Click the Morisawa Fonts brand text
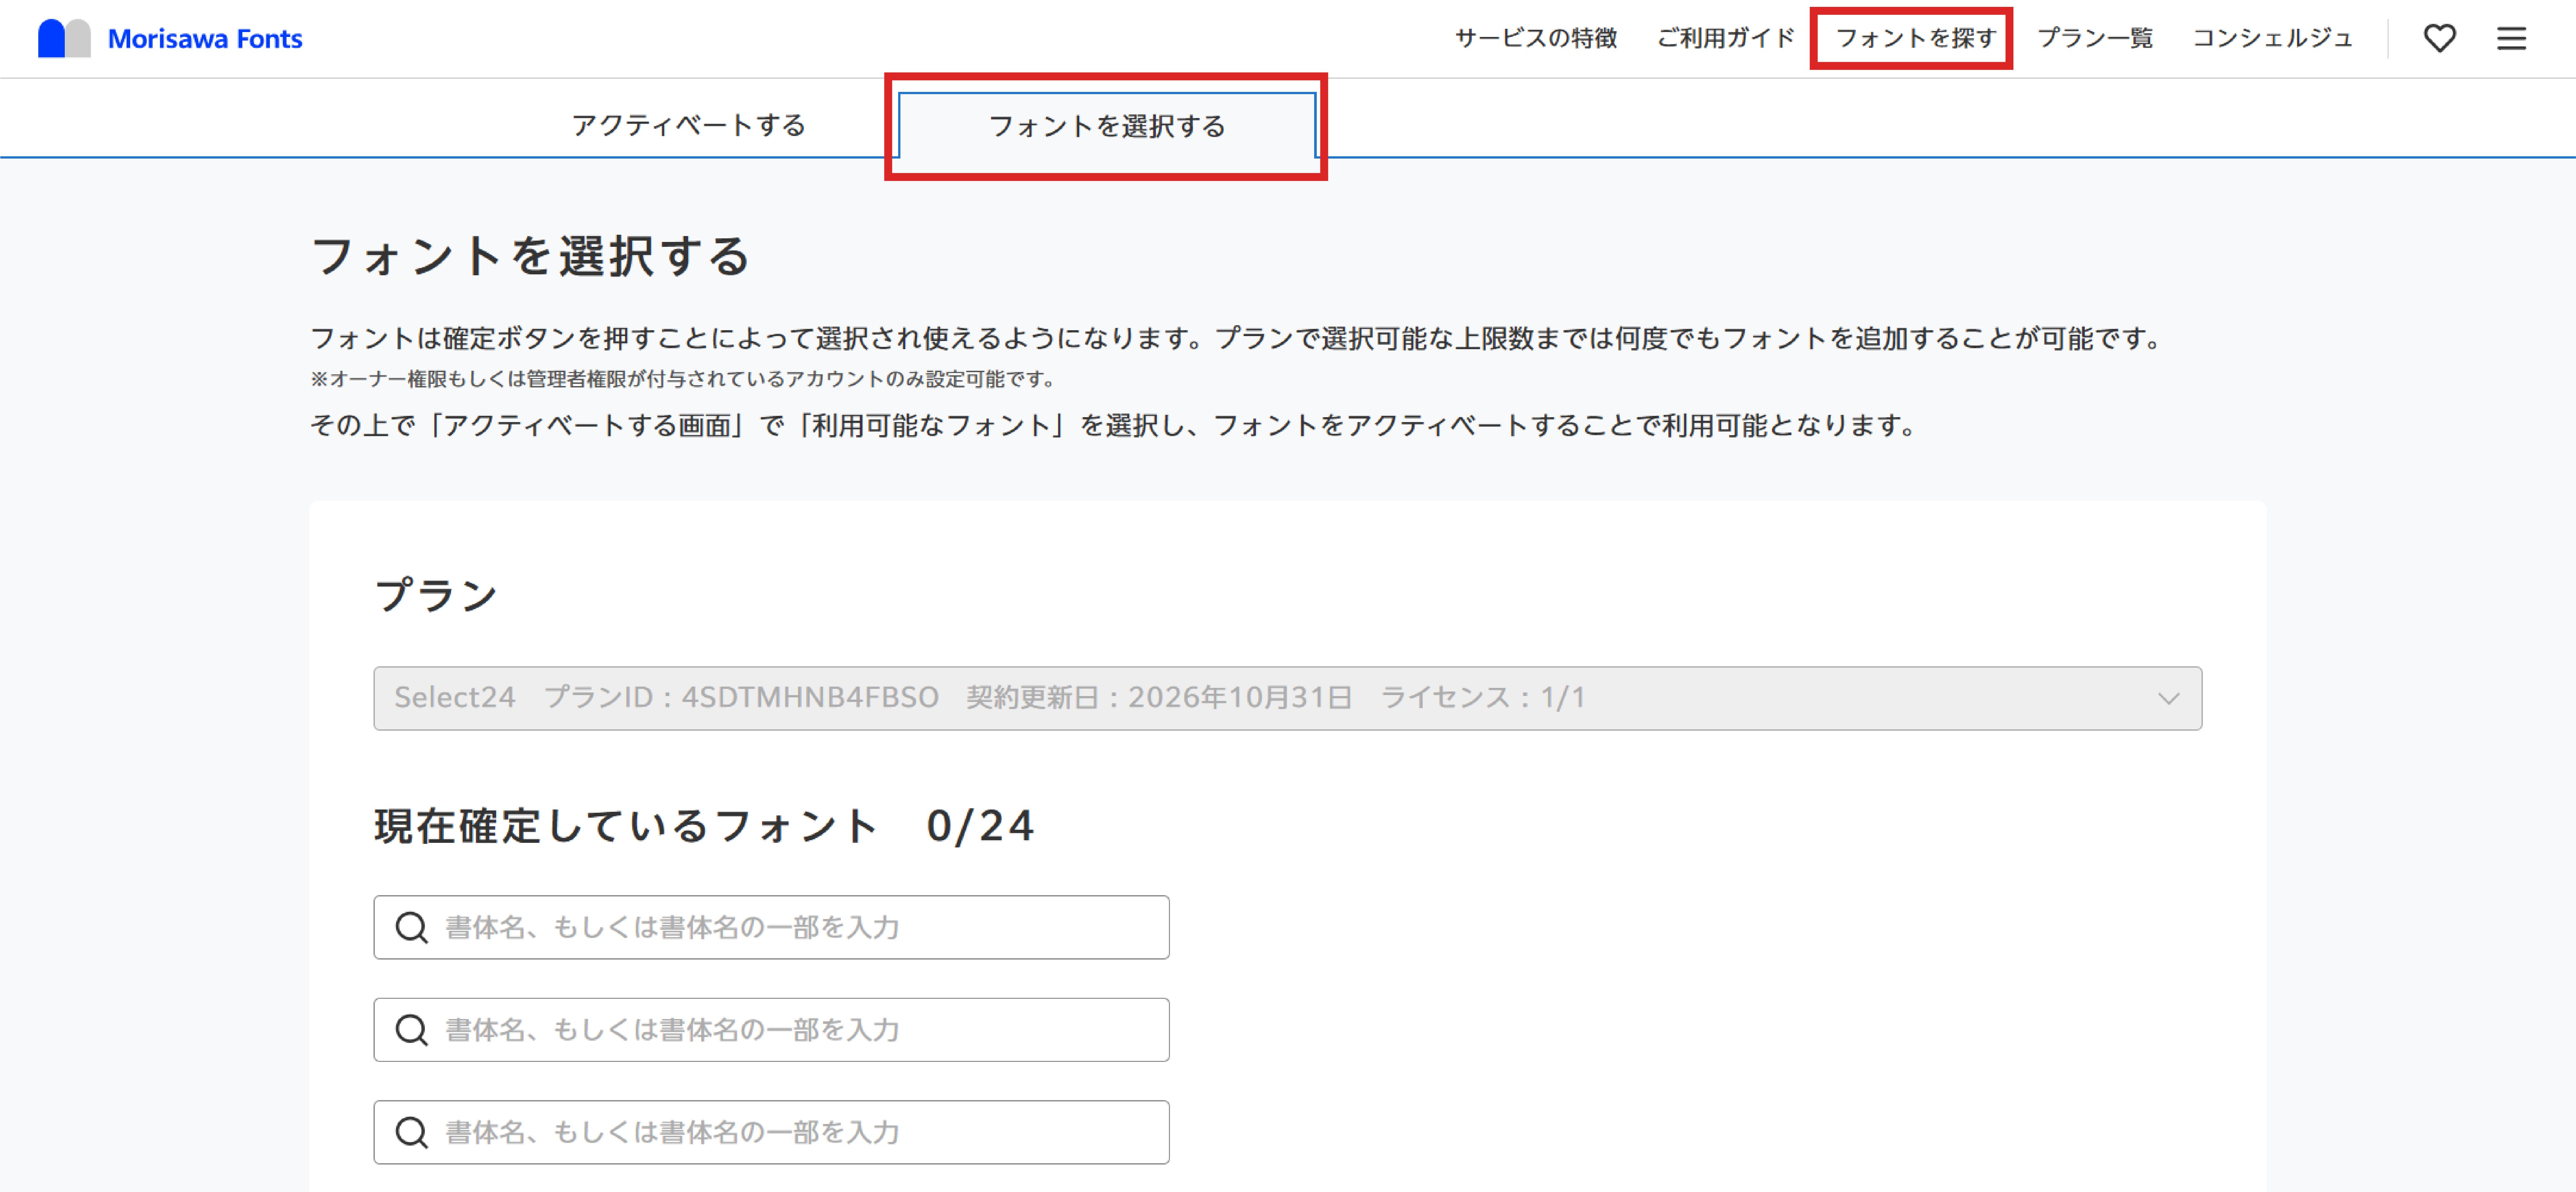The height and width of the screenshot is (1192, 2576). 205,38
